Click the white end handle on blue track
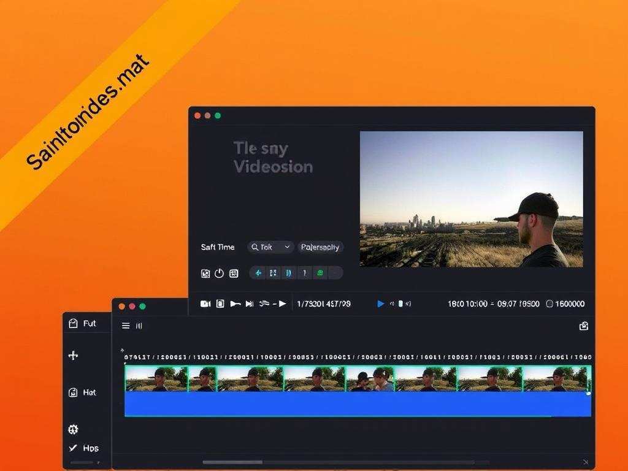 588,394
